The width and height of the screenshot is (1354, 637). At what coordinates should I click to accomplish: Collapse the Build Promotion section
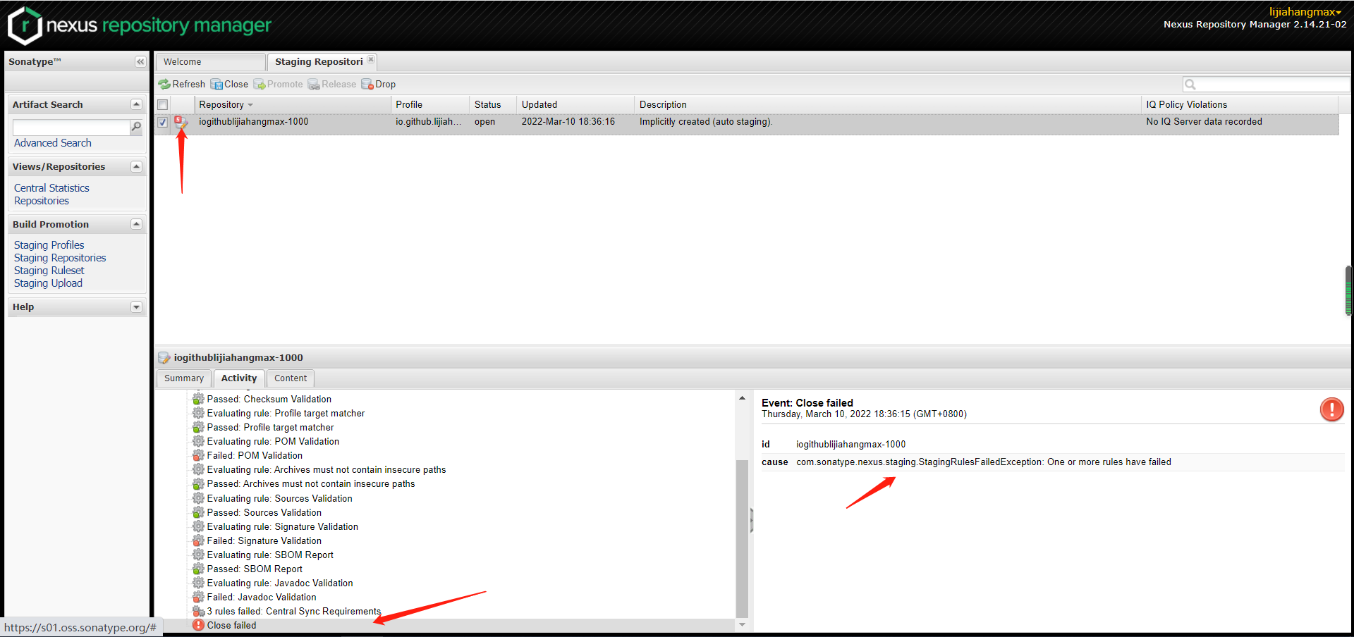[x=136, y=224]
